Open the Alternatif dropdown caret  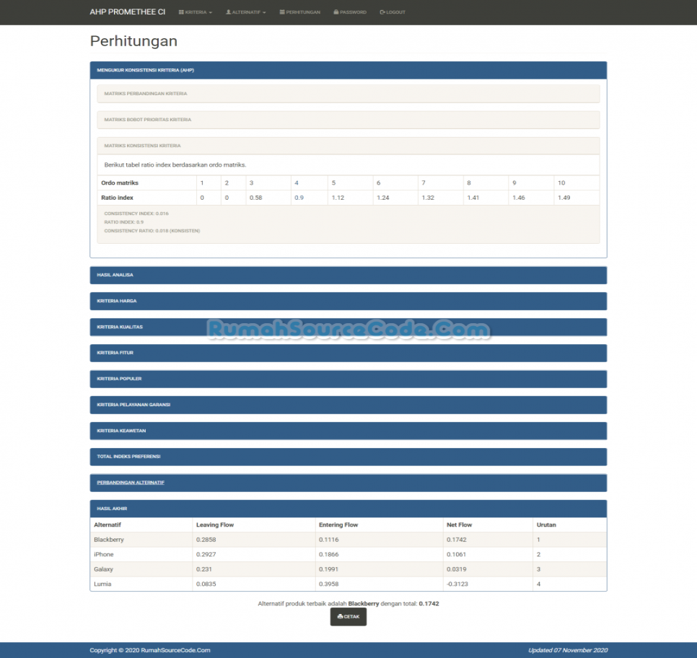pyautogui.click(x=264, y=13)
